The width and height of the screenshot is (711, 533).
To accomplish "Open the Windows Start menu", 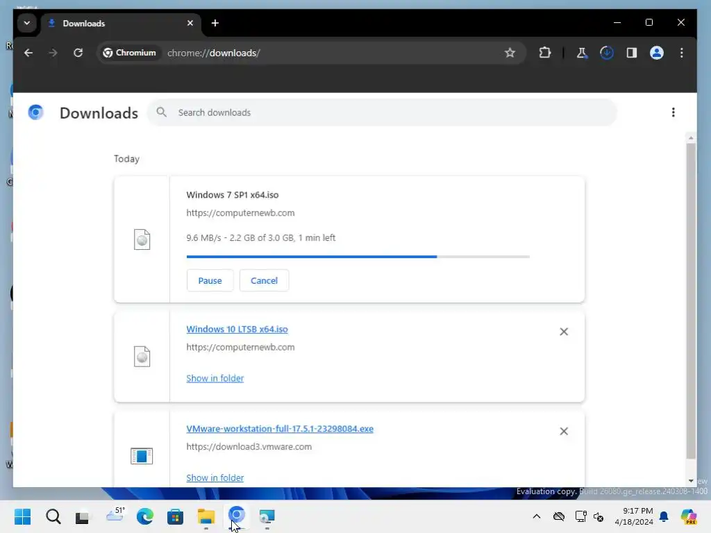I will pos(23,516).
